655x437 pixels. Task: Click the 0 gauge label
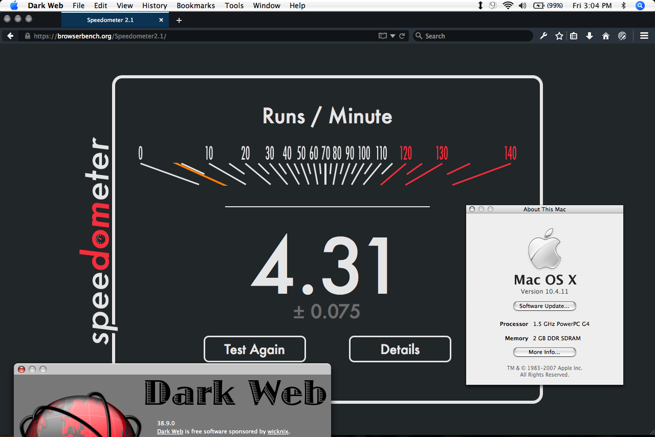pos(141,153)
